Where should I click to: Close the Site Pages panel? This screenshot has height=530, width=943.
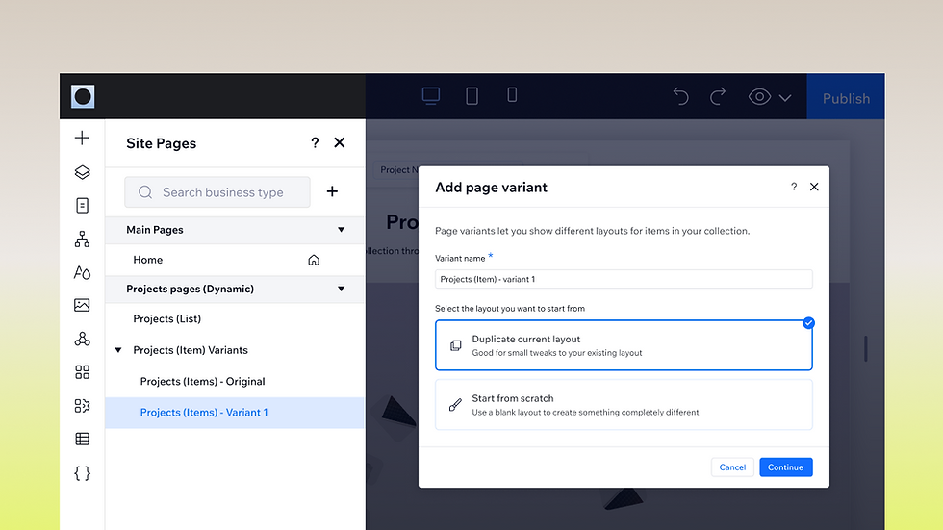339,142
